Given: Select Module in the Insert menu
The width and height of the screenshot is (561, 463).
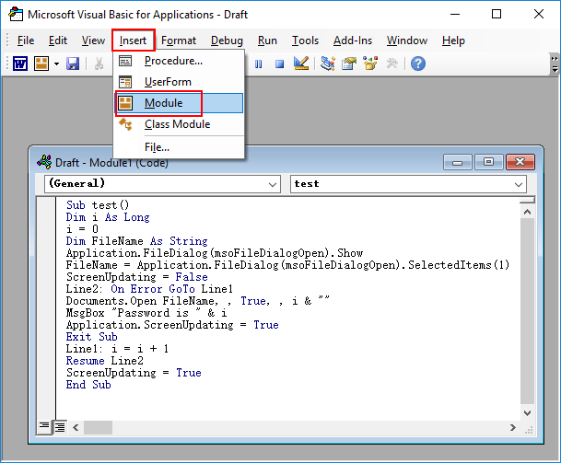Looking at the screenshot, I should [x=179, y=103].
